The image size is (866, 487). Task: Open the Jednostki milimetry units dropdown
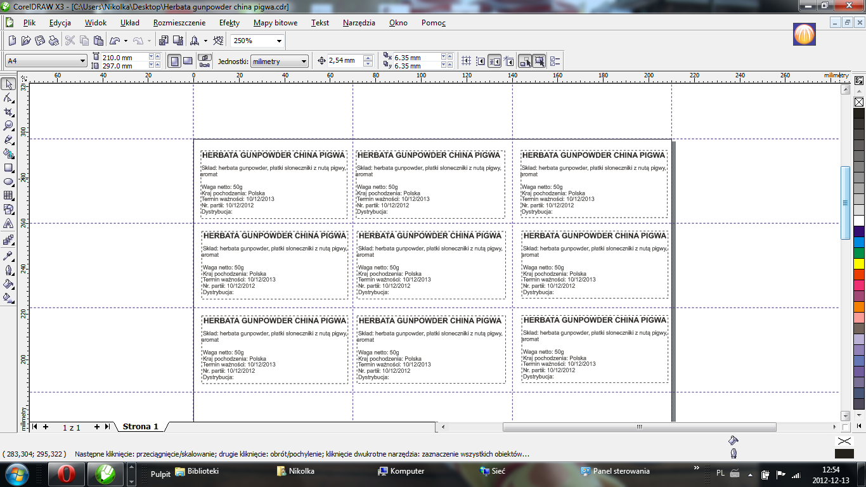tap(304, 62)
